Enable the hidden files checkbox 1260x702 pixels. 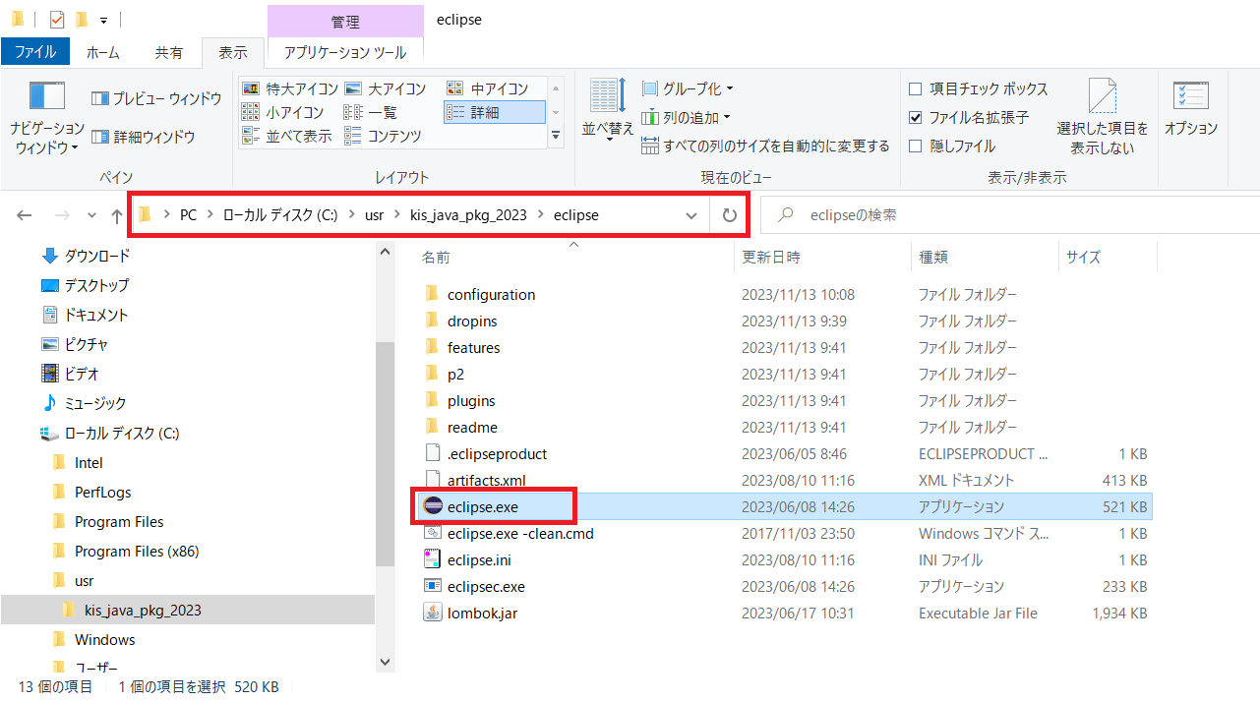[x=916, y=146]
